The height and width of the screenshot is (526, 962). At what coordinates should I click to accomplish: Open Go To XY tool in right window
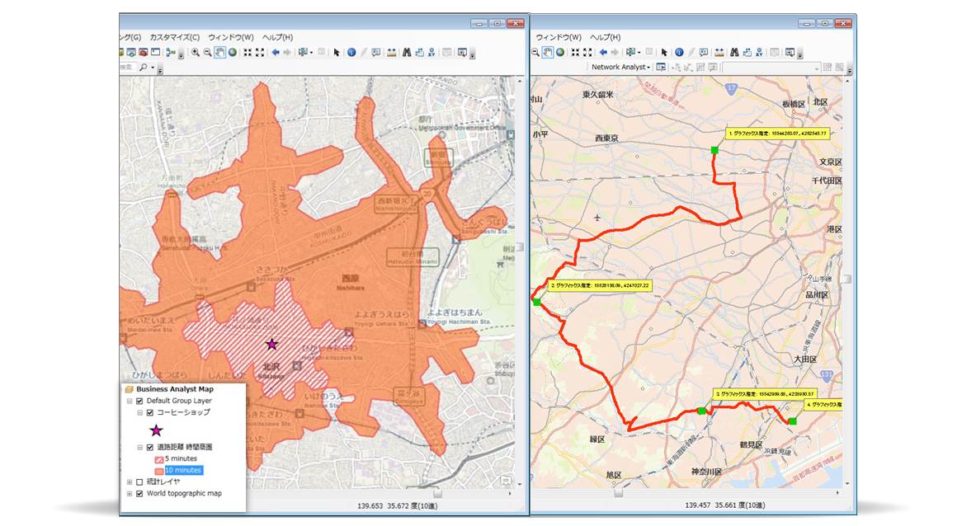[759, 52]
